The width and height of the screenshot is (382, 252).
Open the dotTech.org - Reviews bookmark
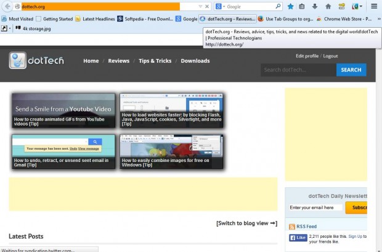pos(227,18)
